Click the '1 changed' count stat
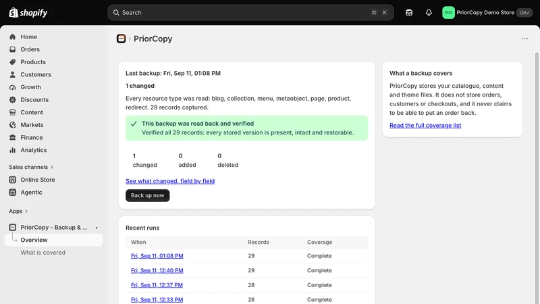The width and height of the screenshot is (540, 304). pos(144,161)
